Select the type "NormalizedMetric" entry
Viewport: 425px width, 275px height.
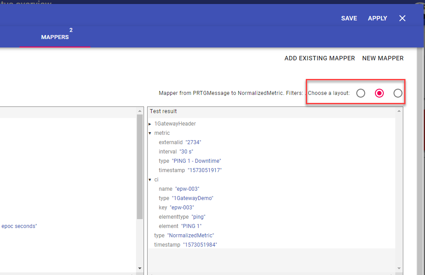coord(191,236)
